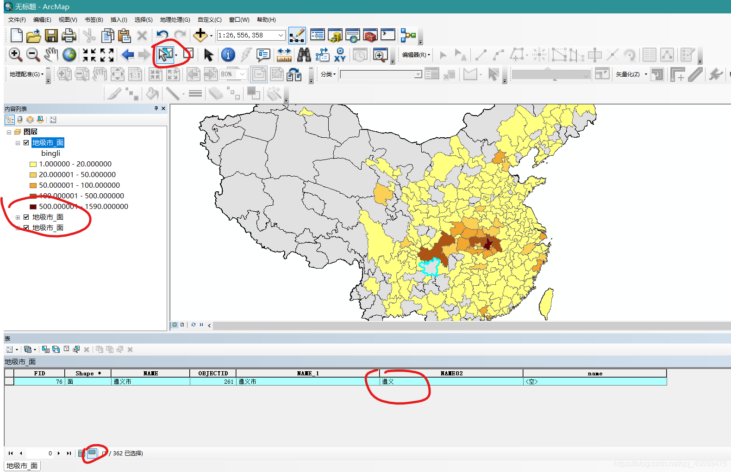Toggle the second 地级市_面 layer checkbox
This screenshot has height=472, width=731.
(26, 217)
